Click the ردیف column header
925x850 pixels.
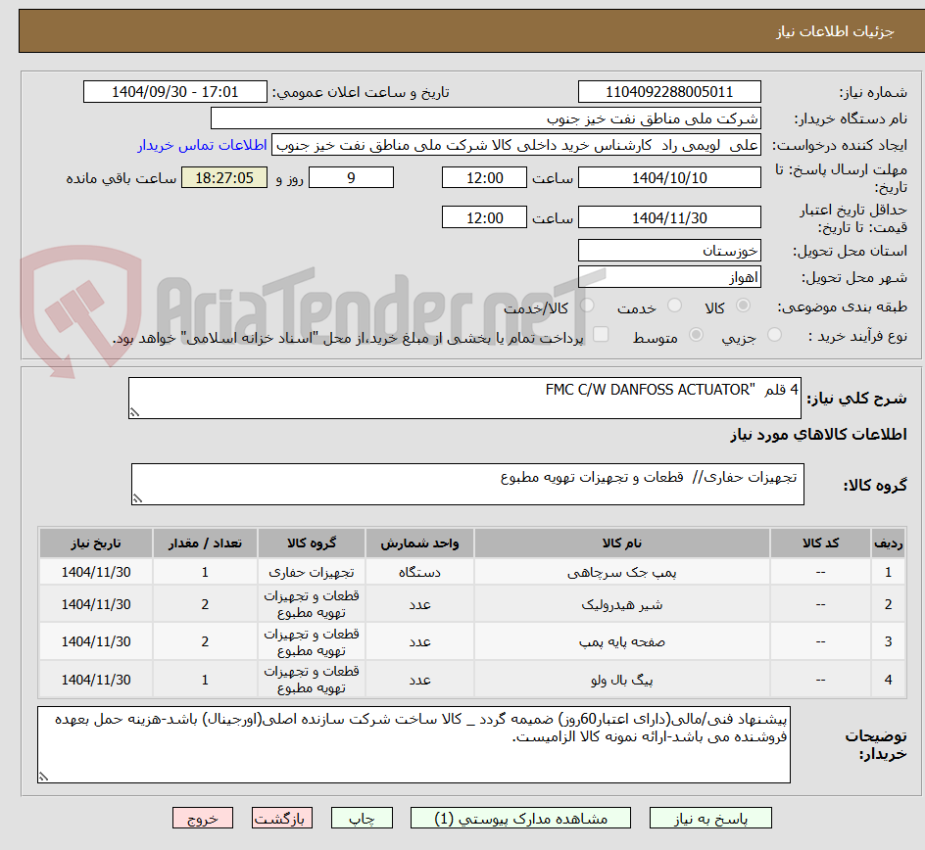[x=889, y=543]
